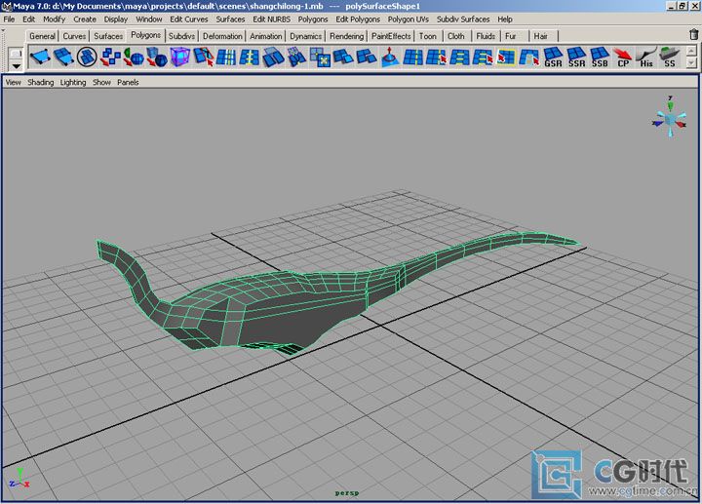Click the grid with yellow center edge icon

[250, 58]
